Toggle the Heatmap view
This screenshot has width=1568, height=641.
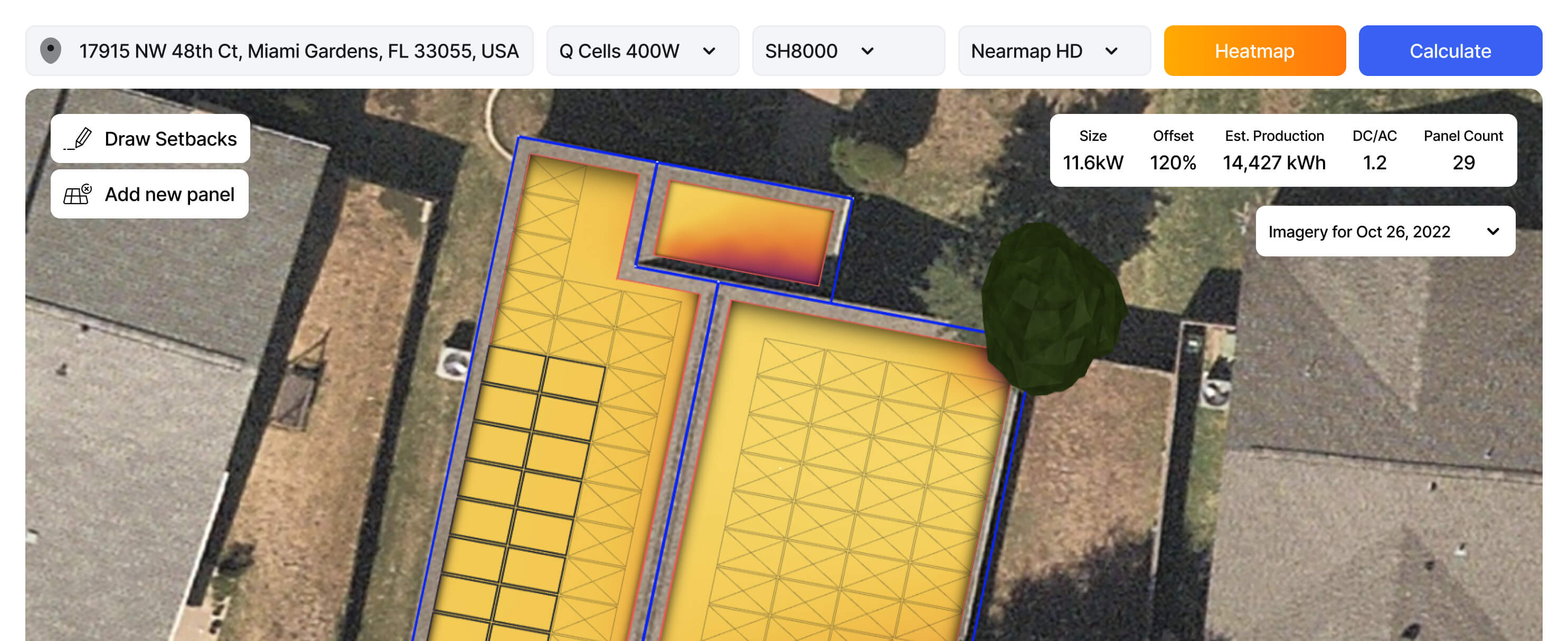[x=1254, y=51]
